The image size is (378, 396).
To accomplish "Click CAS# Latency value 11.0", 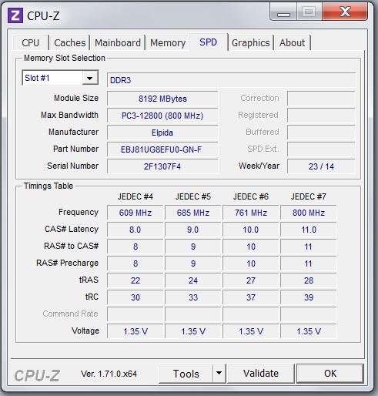I will click(309, 230).
